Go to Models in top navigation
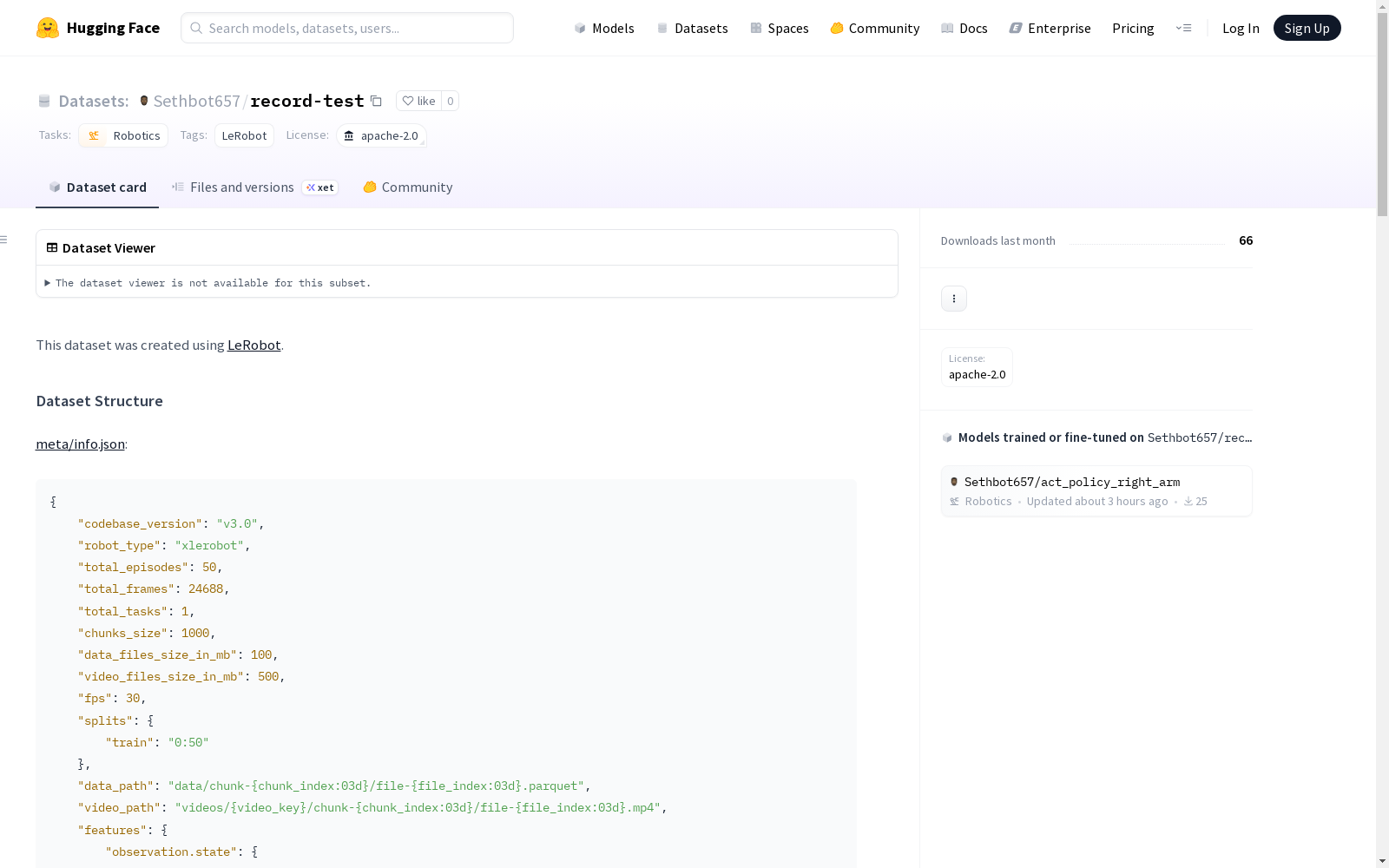Viewport: 1389px width, 868px height. [x=604, y=28]
